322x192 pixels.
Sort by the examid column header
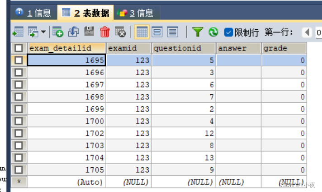129,48
